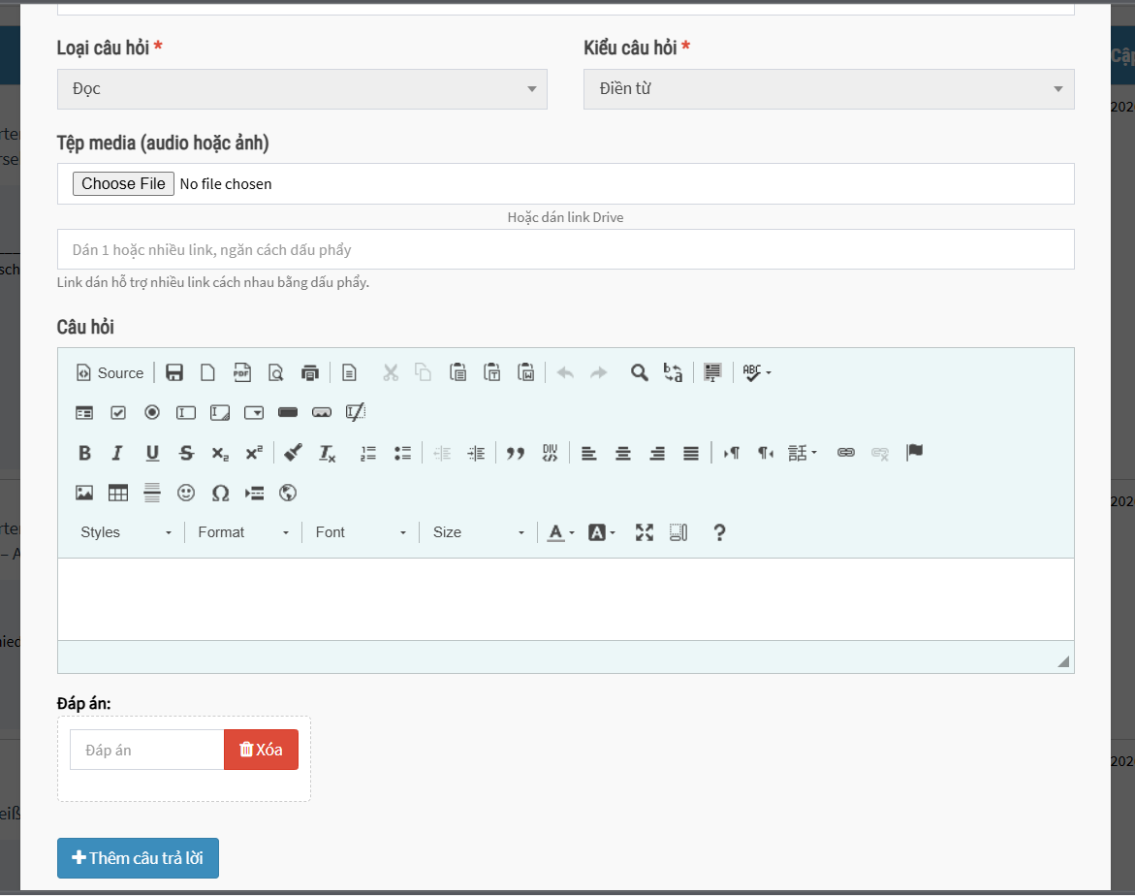Insert a radio button form element
1135x896 pixels.
[152, 413]
